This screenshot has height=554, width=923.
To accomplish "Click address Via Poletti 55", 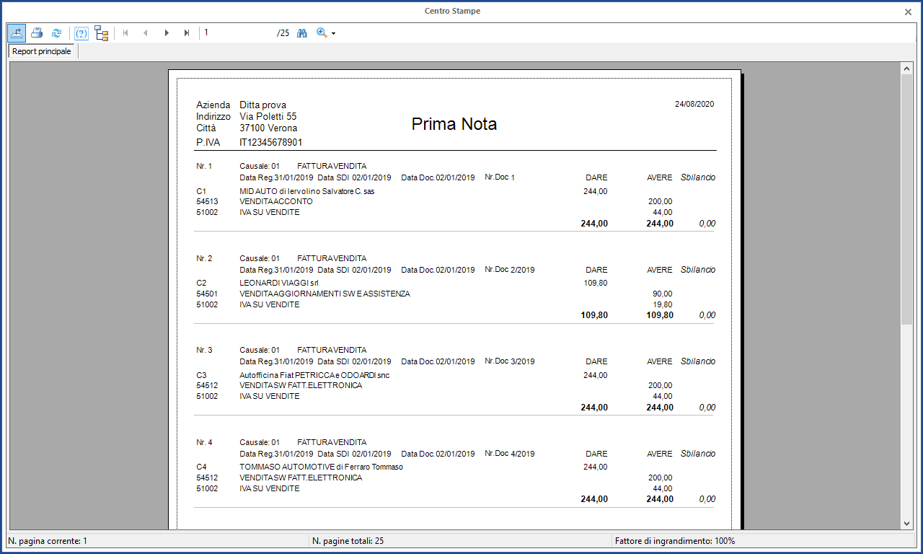I will [x=268, y=116].
